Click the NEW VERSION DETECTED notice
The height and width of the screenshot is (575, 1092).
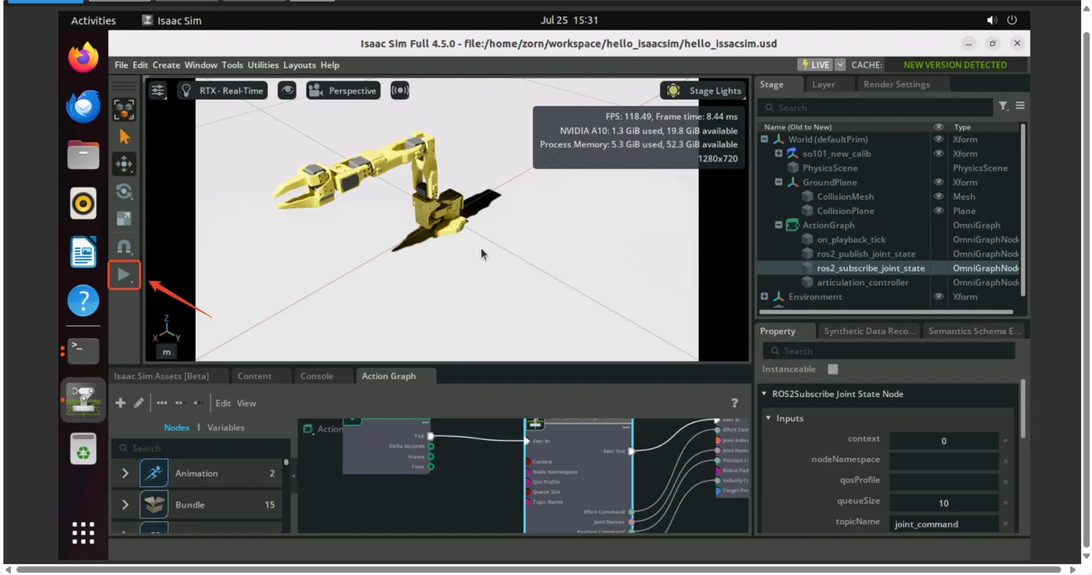(x=955, y=65)
